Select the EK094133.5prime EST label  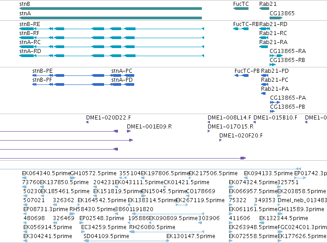tap(268, 173)
